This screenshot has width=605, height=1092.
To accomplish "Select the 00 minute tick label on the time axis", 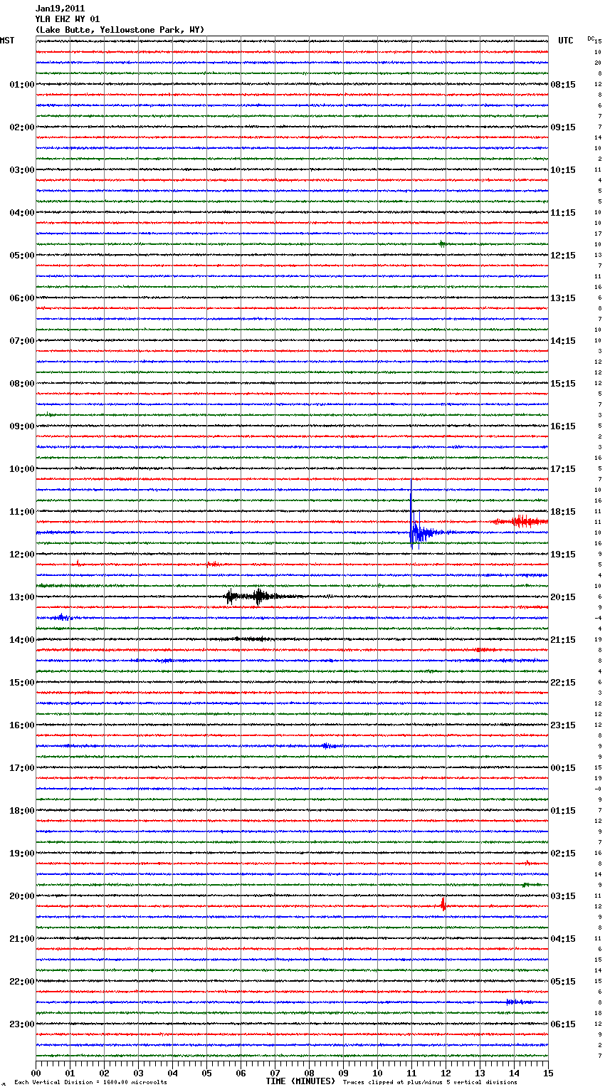I will coord(36,1073).
